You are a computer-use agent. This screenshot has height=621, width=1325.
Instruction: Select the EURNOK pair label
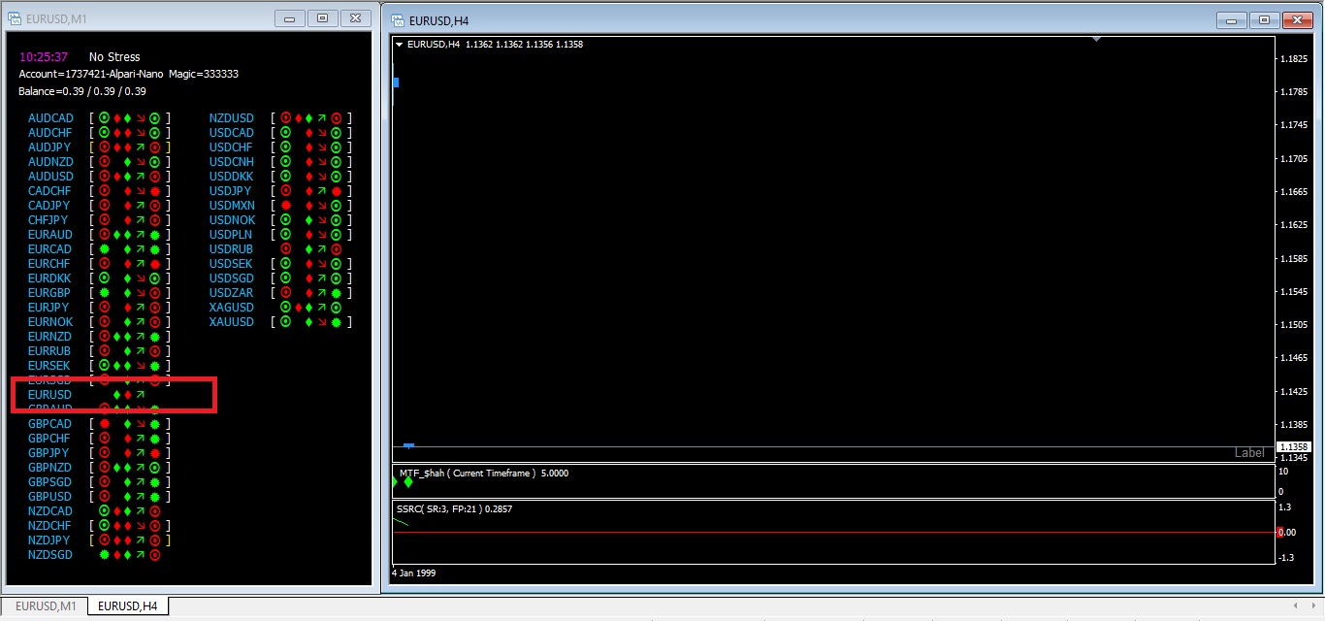(50, 322)
